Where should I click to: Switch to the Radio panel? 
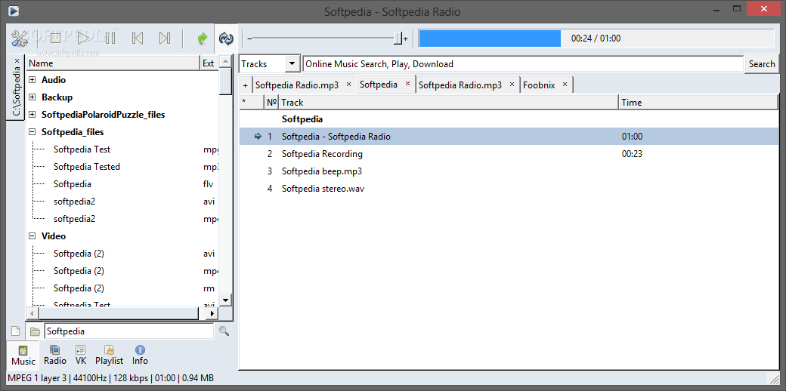click(x=55, y=355)
